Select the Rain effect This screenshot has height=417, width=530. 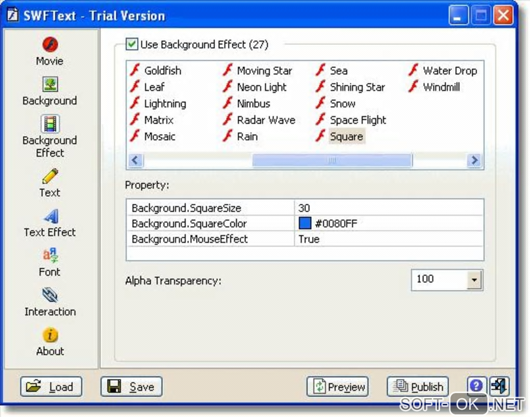(x=247, y=137)
